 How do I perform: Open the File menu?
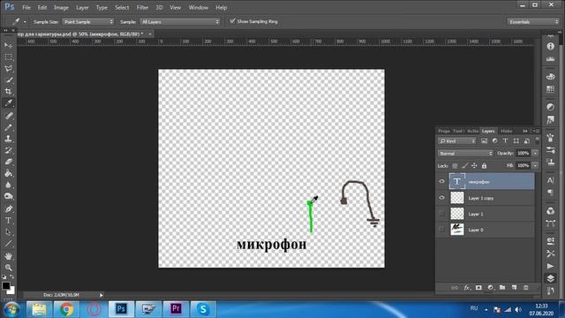[26, 8]
